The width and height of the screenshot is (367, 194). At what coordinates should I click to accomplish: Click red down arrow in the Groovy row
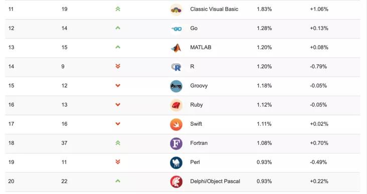click(118, 86)
